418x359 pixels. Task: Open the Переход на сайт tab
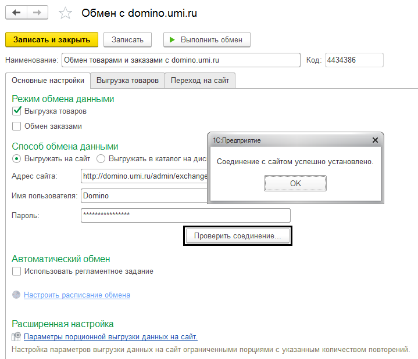[200, 81]
